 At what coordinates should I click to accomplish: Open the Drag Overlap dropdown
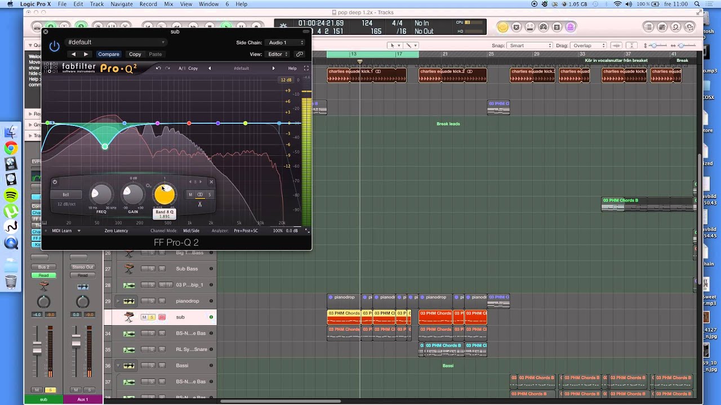[589, 46]
